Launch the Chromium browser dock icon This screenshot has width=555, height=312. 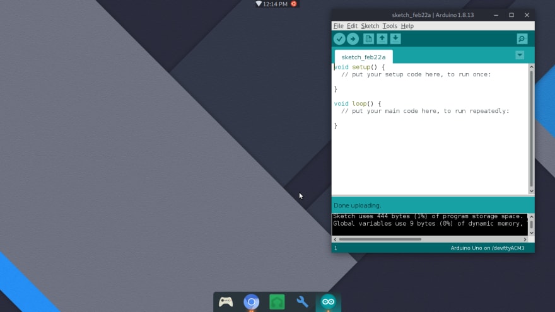(x=251, y=302)
